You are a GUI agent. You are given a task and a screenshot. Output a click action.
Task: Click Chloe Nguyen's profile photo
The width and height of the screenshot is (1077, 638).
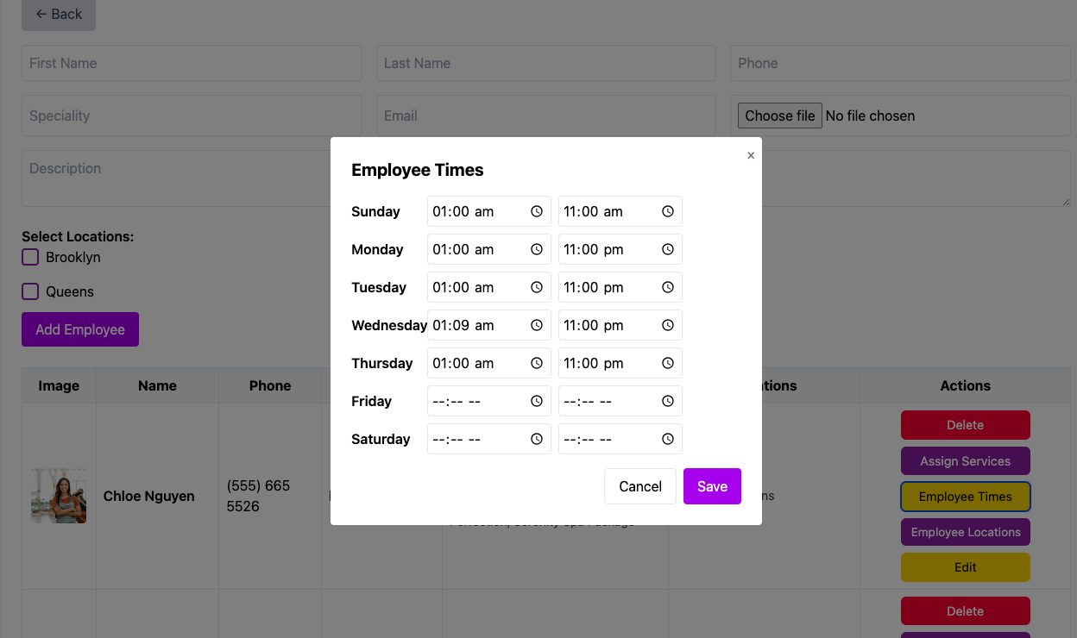point(59,496)
